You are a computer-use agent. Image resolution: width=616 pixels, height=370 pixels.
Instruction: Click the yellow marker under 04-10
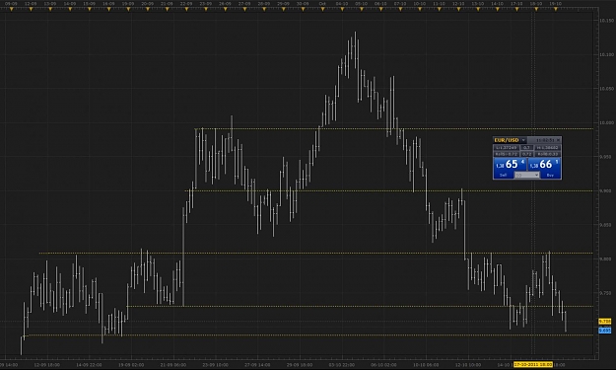point(342,9)
